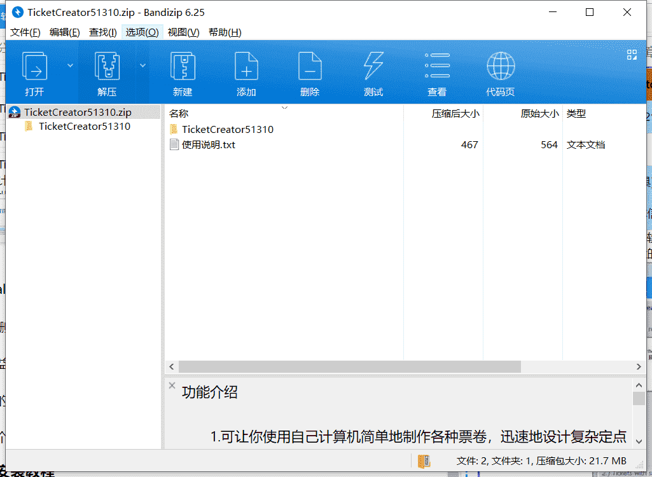Click the 测试 (Test) lightning icon
Image resolution: width=652 pixels, height=477 pixels.
pyautogui.click(x=373, y=66)
